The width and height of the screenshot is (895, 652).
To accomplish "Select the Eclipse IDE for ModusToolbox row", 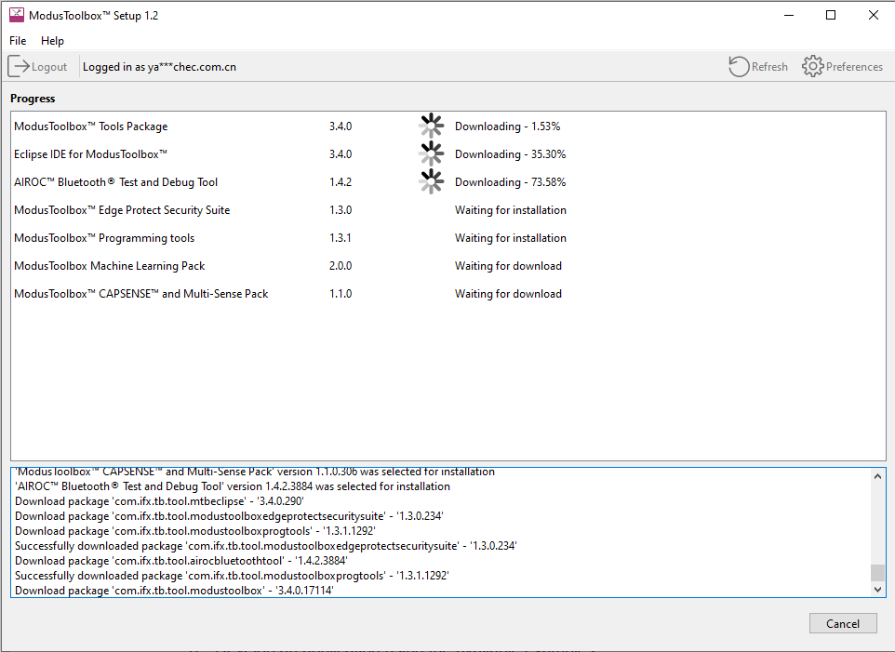I will click(448, 154).
